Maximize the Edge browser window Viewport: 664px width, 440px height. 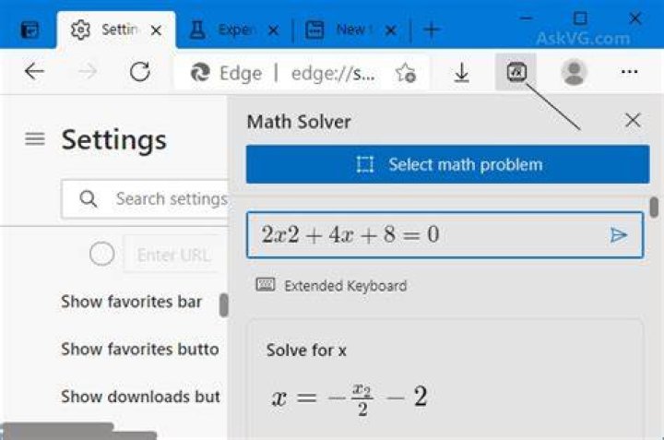[580, 18]
